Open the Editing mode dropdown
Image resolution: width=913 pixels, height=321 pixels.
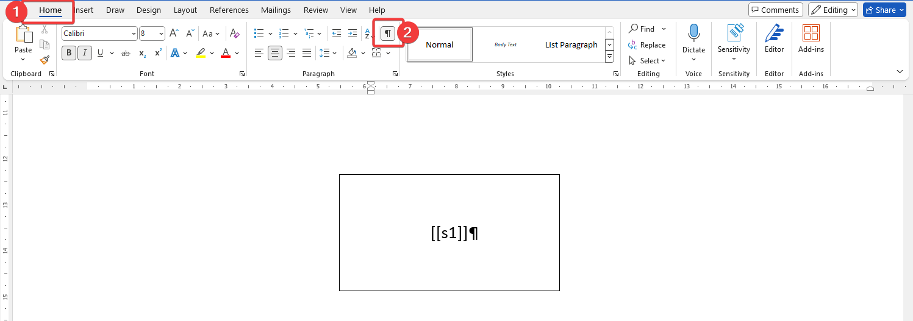[833, 10]
